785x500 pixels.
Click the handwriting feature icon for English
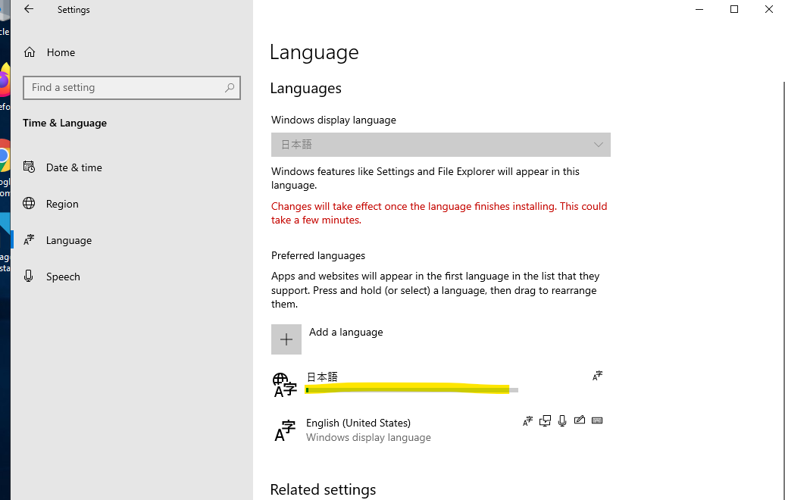point(580,420)
